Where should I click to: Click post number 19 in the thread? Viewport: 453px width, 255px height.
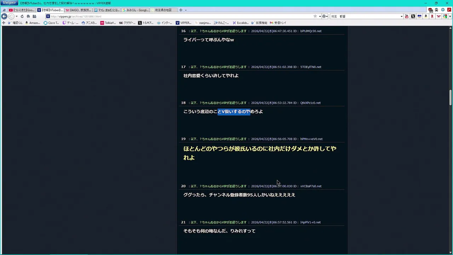[x=183, y=139]
